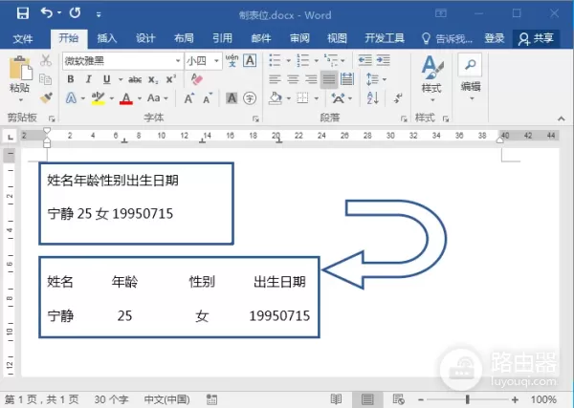Image resolution: width=574 pixels, height=408 pixels.
Task: Toggle Bold formatting
Action: point(71,79)
